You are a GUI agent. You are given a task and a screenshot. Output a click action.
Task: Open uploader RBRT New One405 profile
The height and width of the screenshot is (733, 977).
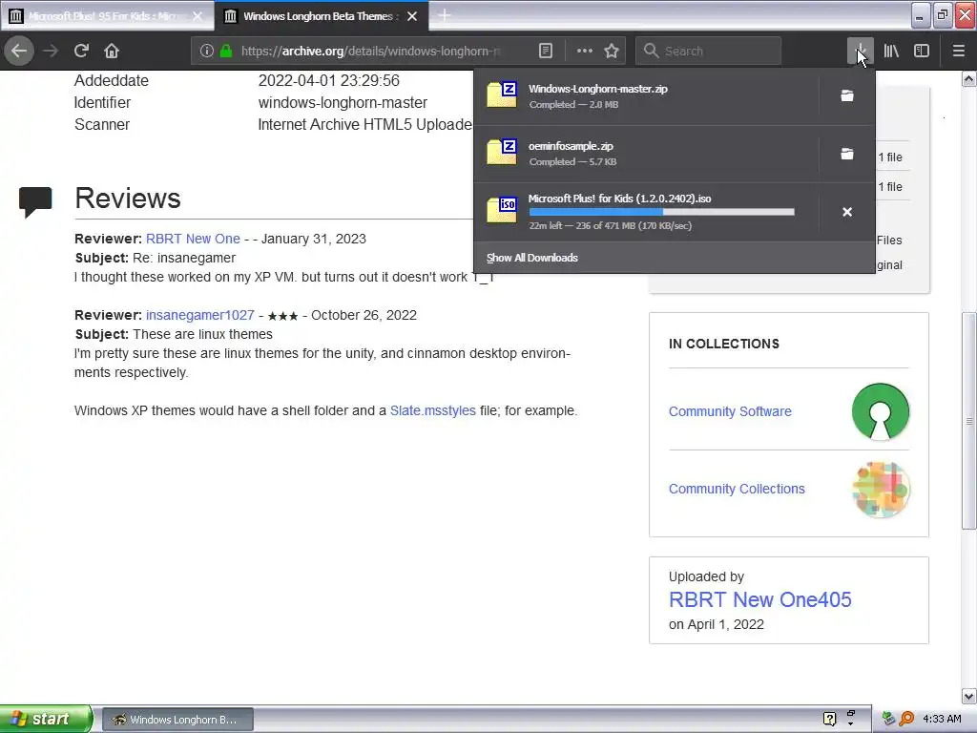(759, 599)
